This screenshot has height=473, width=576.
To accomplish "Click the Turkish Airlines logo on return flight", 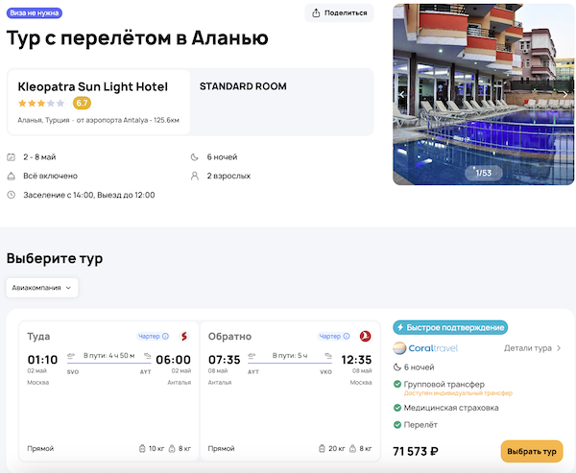I will pos(364,336).
